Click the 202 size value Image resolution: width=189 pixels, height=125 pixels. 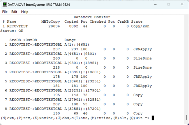point(56,104)
